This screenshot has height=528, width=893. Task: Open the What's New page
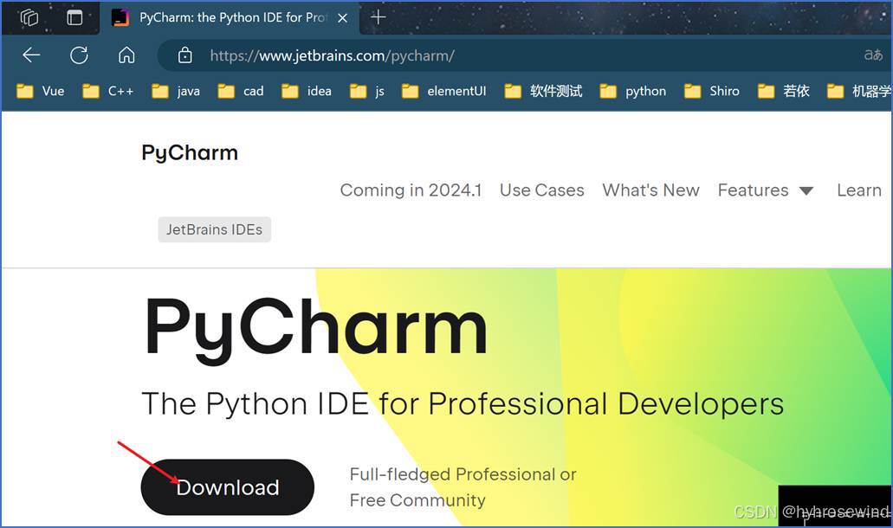click(x=651, y=190)
